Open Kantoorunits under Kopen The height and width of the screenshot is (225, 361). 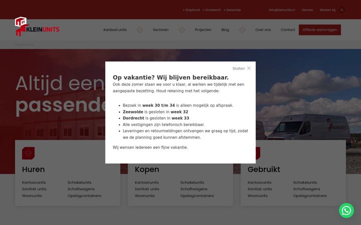(x=146, y=182)
